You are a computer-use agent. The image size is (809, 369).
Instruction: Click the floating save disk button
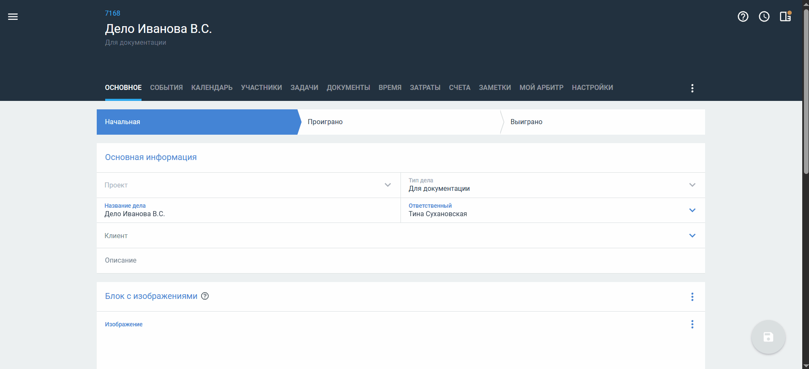point(768,337)
